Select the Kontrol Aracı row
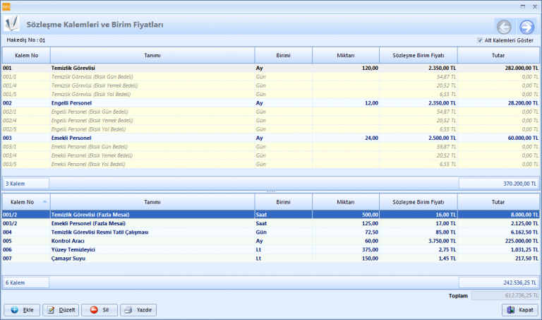The image size is (542, 320). point(152,240)
